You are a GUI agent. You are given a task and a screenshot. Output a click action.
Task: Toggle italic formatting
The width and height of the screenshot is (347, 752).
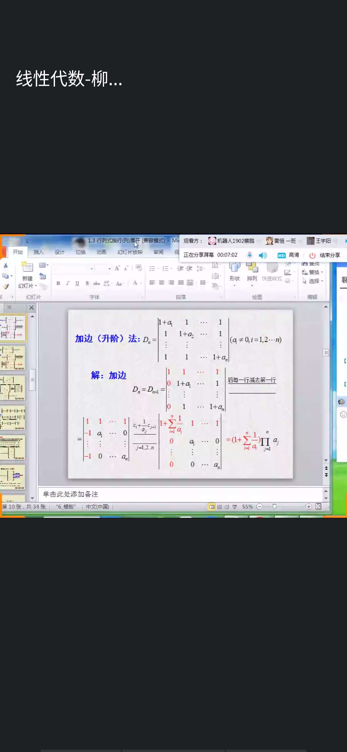point(67,283)
